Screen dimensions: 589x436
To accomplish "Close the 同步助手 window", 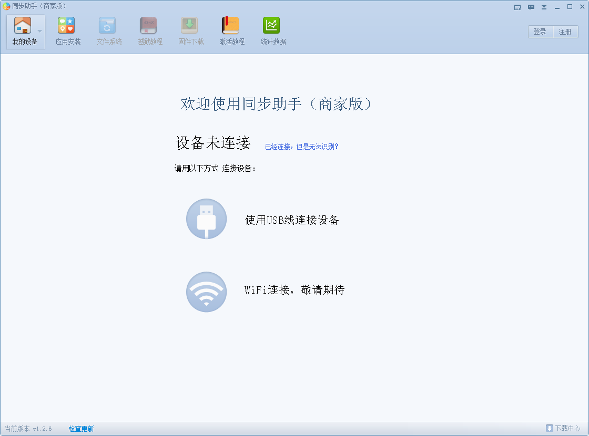I will pos(583,7).
